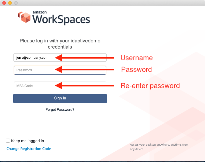
Task: Click the red arrow pointing at the username field
Action: tap(85, 58)
